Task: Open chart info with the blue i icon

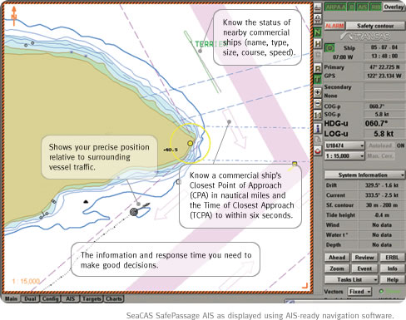Action: 318,128
